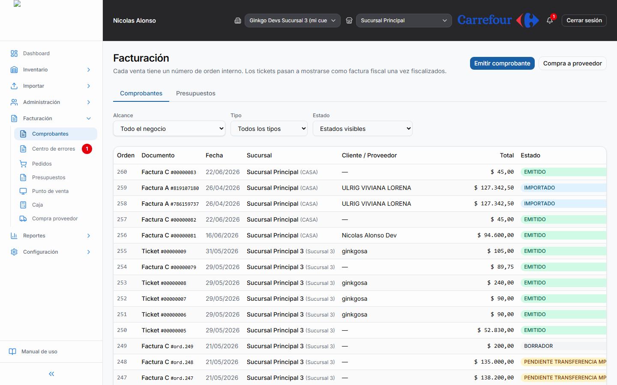
Task: Click the Importar upload icon
Action: click(14, 86)
